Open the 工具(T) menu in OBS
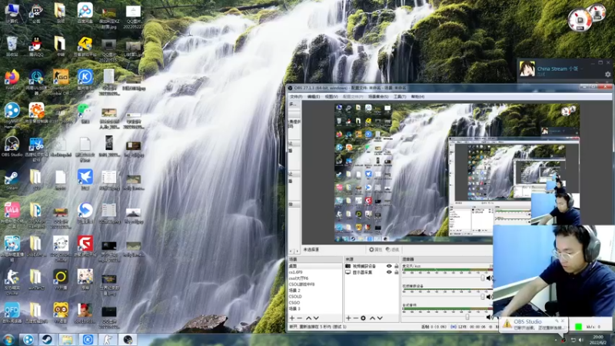Viewport: 615px width, 346px height. pos(400,97)
